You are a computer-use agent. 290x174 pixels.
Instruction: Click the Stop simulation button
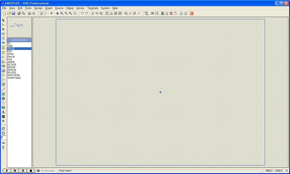(31, 171)
